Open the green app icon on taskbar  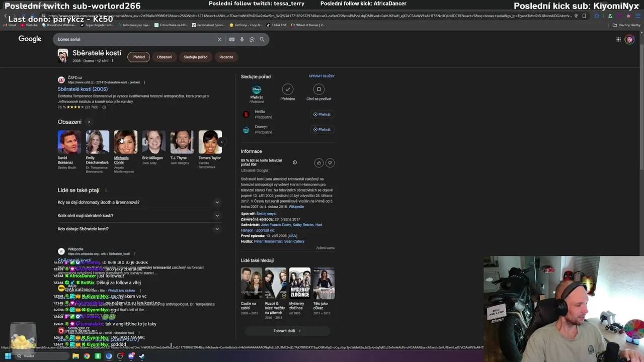(x=98, y=356)
